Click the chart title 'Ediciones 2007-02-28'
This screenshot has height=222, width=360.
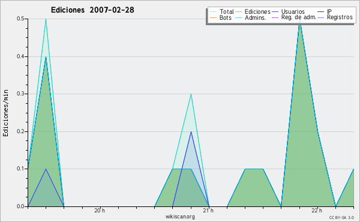pyautogui.click(x=92, y=10)
